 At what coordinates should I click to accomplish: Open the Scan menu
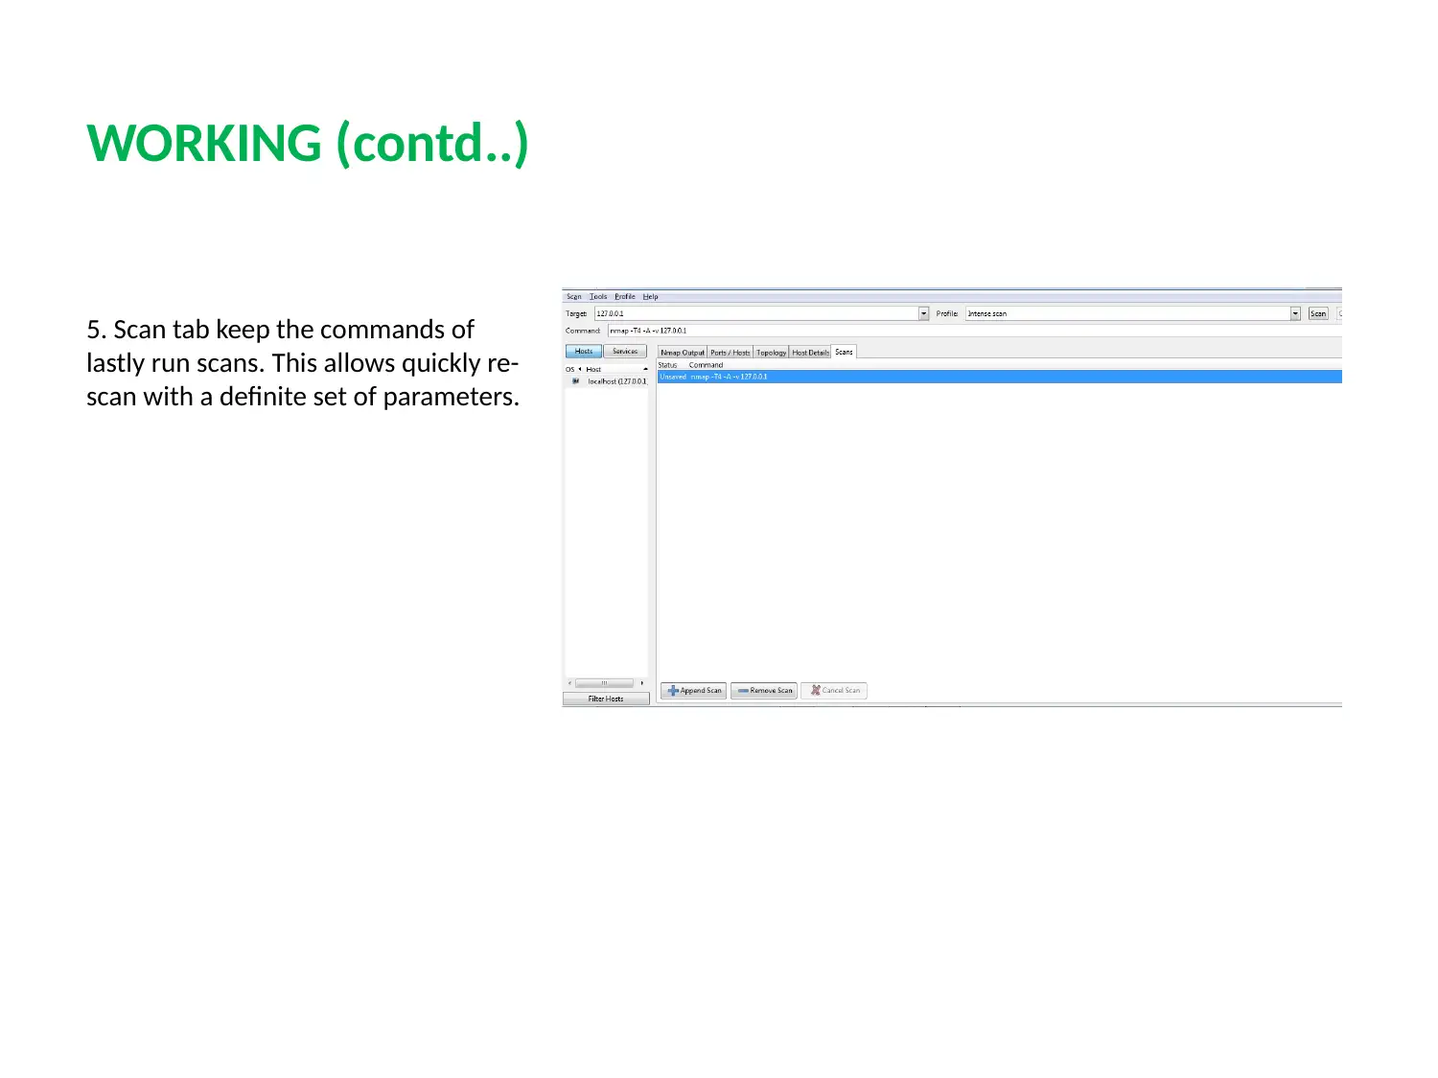tap(573, 297)
